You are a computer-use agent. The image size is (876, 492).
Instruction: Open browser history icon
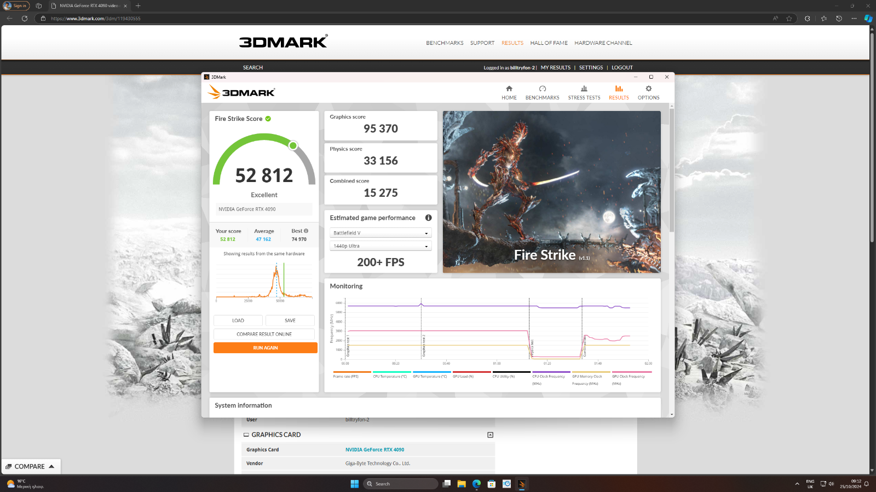click(839, 19)
